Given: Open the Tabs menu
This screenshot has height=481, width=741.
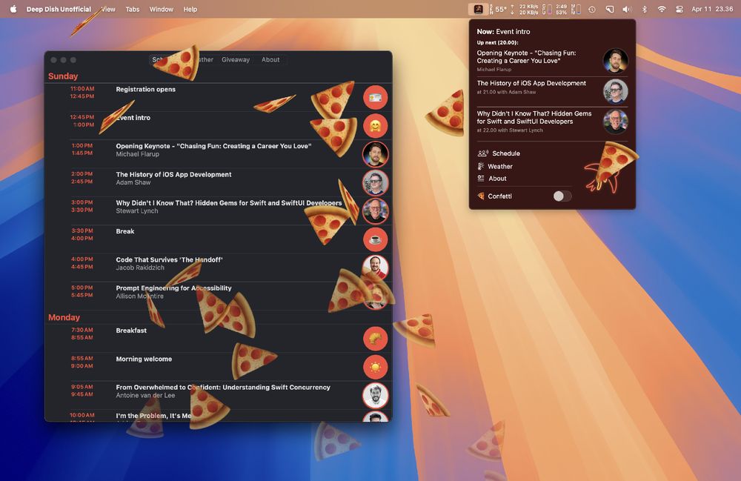Looking at the screenshot, I should 133,9.
